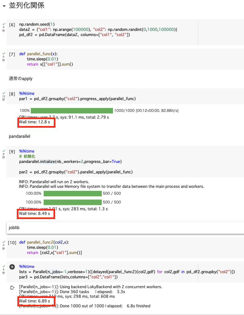
Task: Click into the np.random.seed(1) code line
Action: (x=37, y=24)
